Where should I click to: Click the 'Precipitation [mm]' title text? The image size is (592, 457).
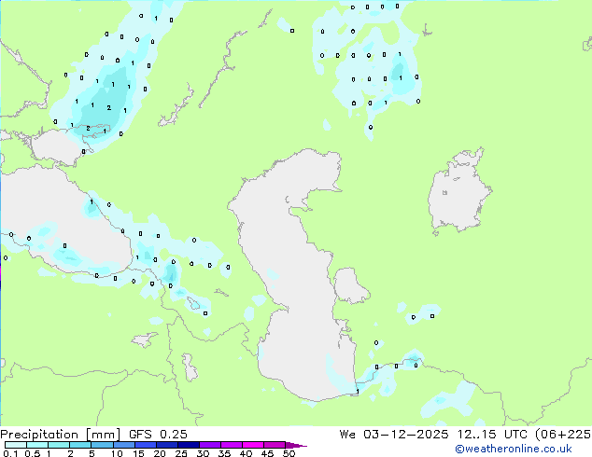[61, 435]
